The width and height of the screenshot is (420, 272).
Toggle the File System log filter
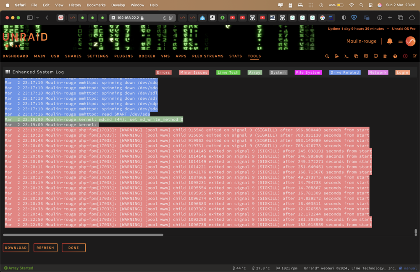pos(308,73)
